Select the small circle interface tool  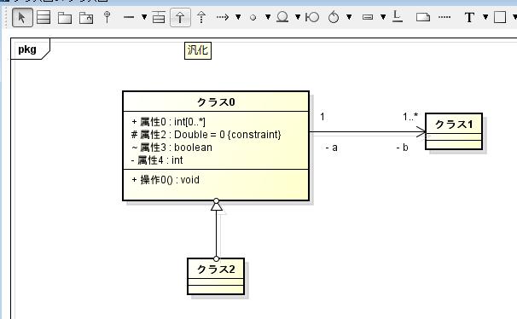coord(253,17)
